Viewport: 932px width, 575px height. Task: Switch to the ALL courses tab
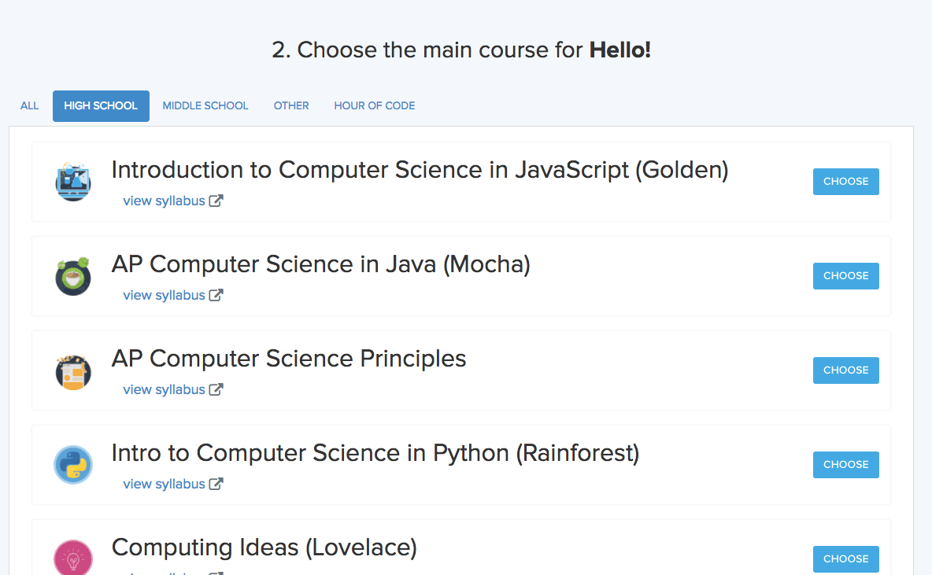pos(30,105)
